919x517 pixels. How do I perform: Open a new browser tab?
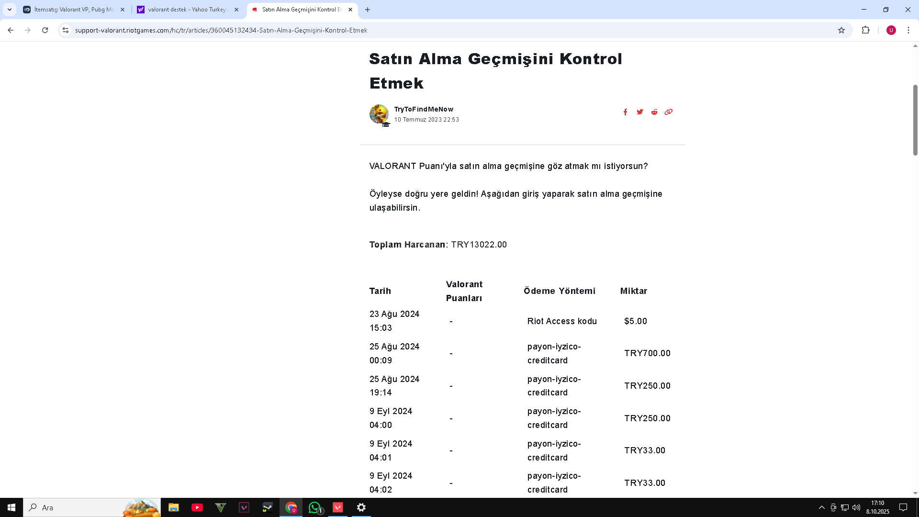point(368,10)
